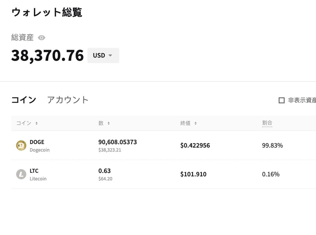This screenshot has height=235, width=316.
Task: Click DOGE price $0.422956
Action: pyautogui.click(x=195, y=146)
